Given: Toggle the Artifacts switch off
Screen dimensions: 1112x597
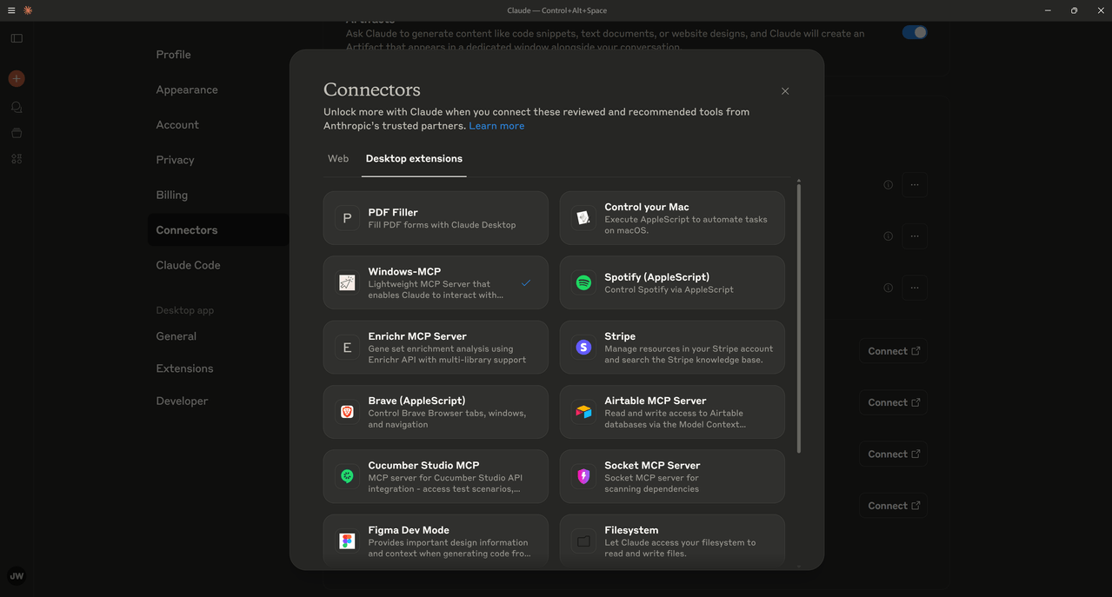Looking at the screenshot, I should coord(914,32).
